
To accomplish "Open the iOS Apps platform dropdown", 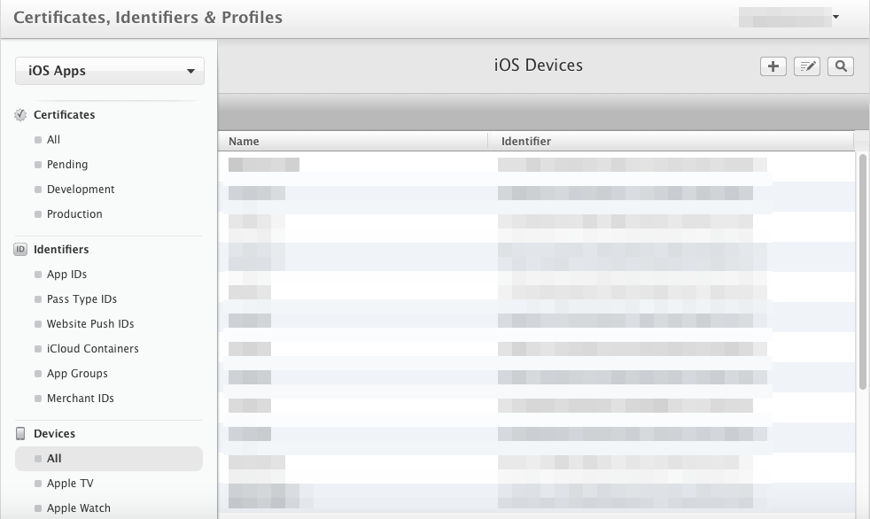I will click(x=110, y=71).
